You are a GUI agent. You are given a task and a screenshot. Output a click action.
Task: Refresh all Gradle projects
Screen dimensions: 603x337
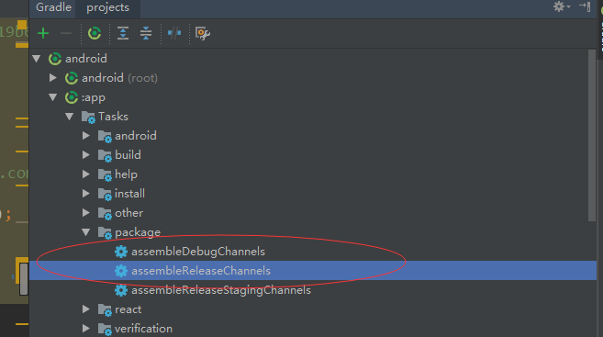click(x=95, y=33)
